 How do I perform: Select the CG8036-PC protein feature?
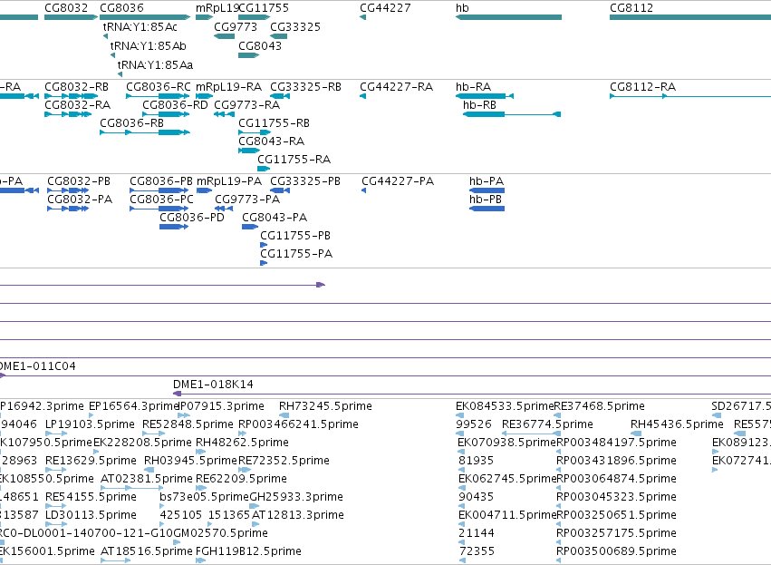pos(159,209)
